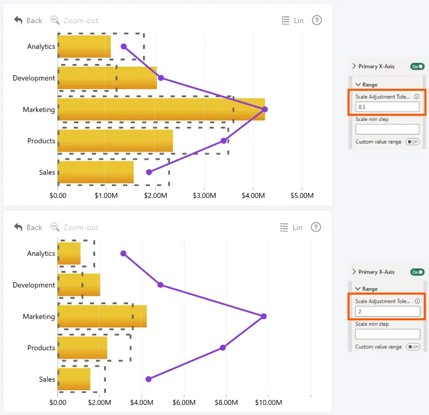This screenshot has height=415, width=429.
Task: Select the Sales bar in the top chart
Action: pyautogui.click(x=96, y=172)
